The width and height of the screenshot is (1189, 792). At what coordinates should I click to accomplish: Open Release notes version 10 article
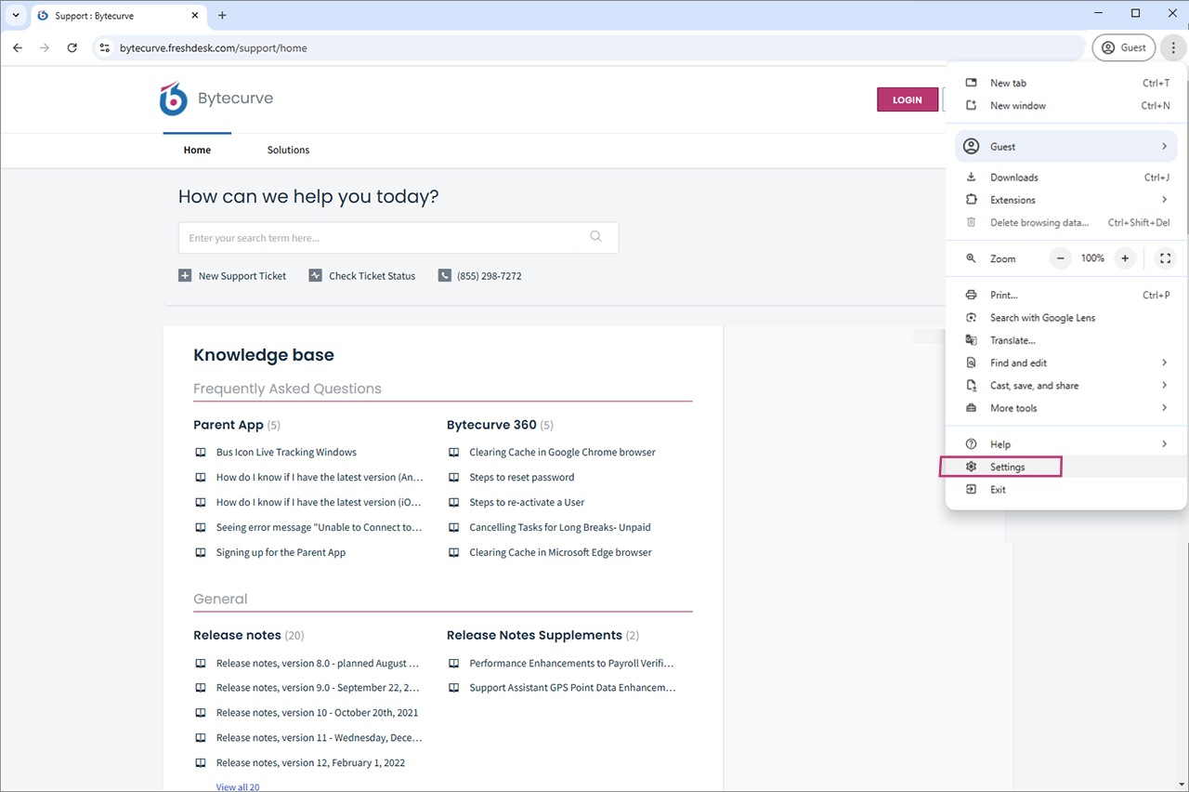click(317, 713)
